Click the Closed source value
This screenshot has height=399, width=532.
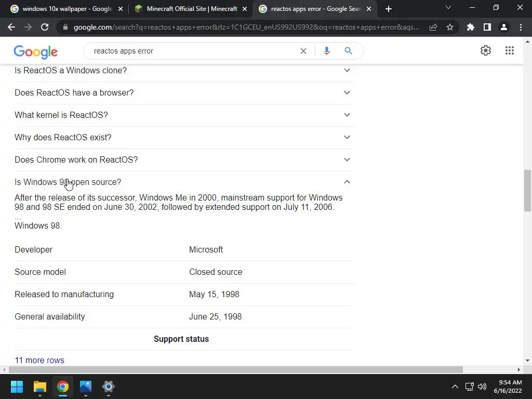[x=216, y=272]
